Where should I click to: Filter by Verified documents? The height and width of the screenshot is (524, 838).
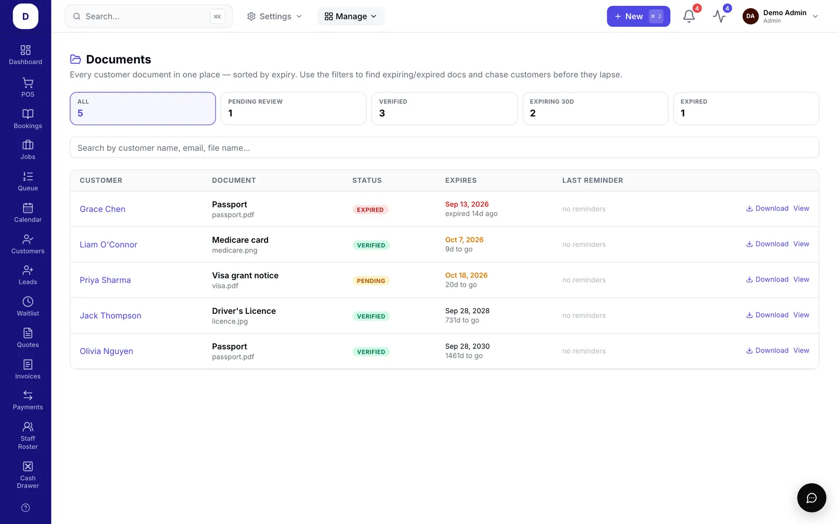tap(445, 108)
